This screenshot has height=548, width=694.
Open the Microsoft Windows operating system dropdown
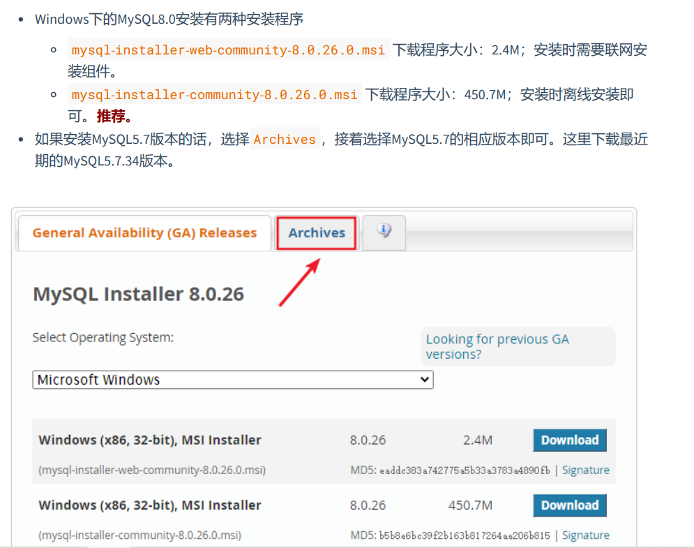(x=233, y=380)
